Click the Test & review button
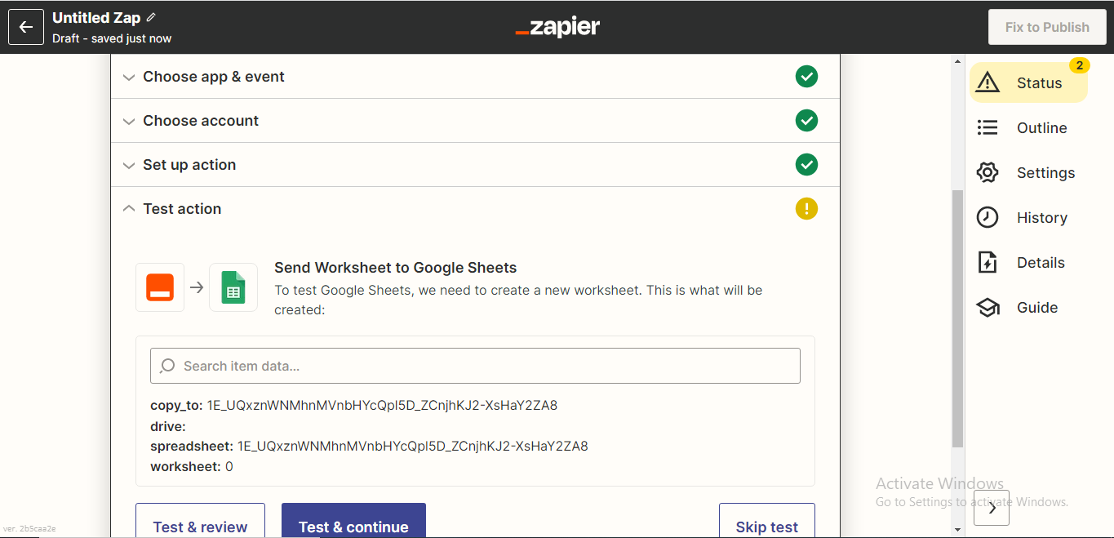 click(x=200, y=521)
